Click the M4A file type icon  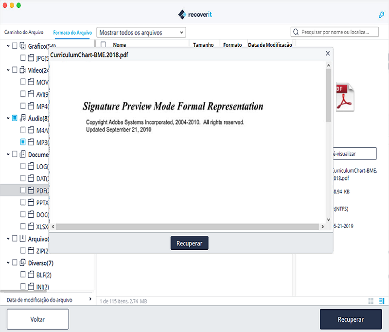pos(31,130)
